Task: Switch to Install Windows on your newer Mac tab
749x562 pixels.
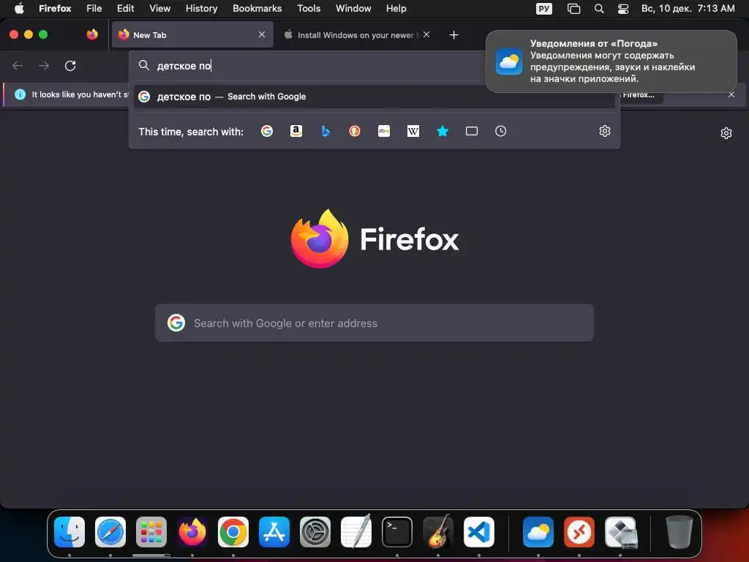Action: pyautogui.click(x=356, y=34)
